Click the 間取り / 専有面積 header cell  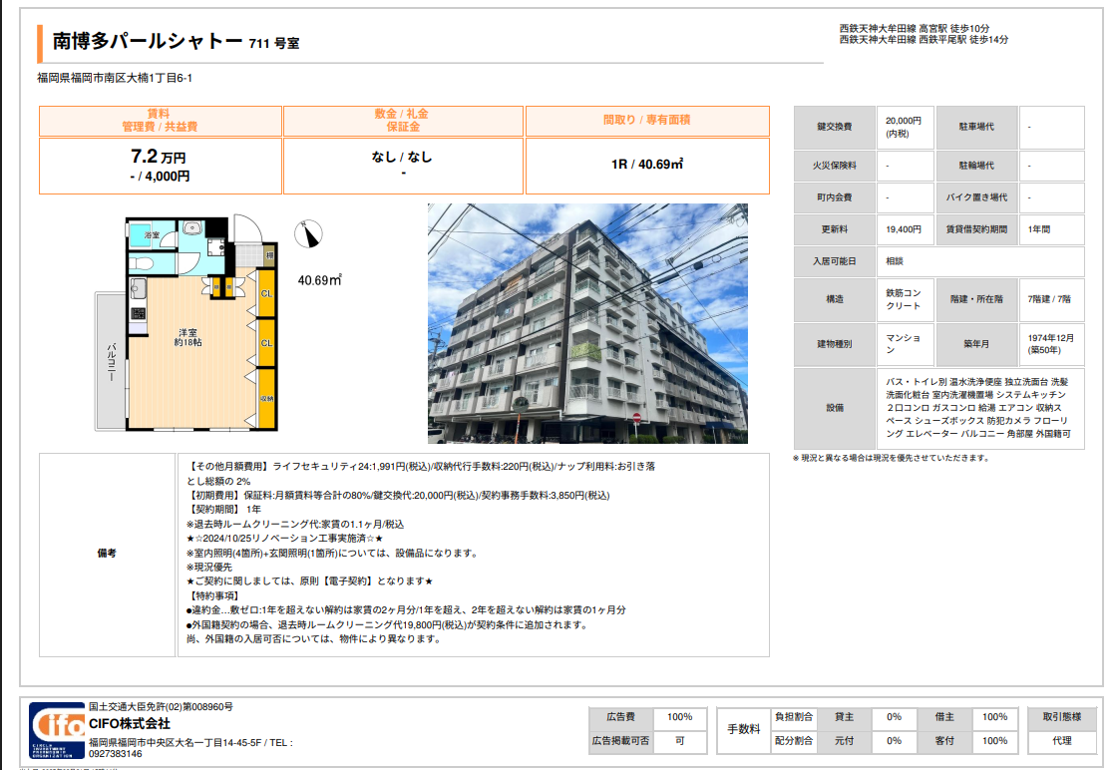[x=646, y=121]
